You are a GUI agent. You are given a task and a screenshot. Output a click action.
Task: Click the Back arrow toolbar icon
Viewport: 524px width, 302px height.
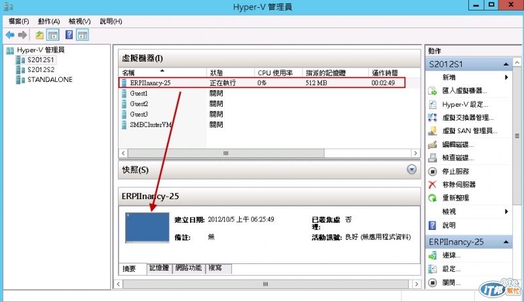[10, 35]
